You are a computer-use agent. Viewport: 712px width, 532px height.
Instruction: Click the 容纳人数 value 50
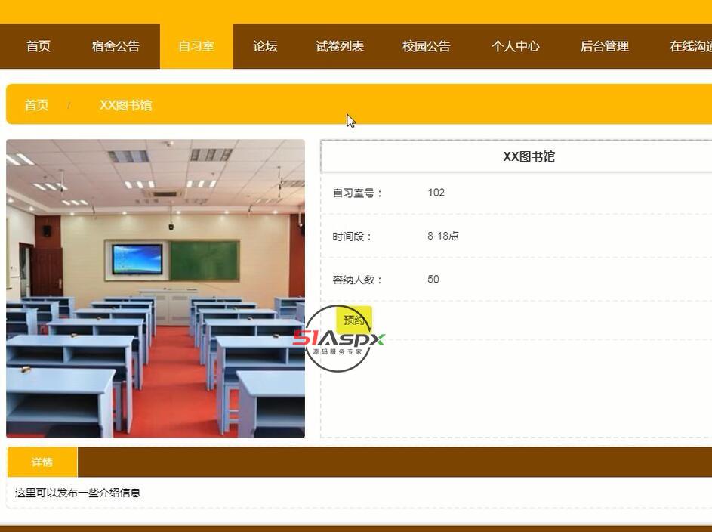433,279
